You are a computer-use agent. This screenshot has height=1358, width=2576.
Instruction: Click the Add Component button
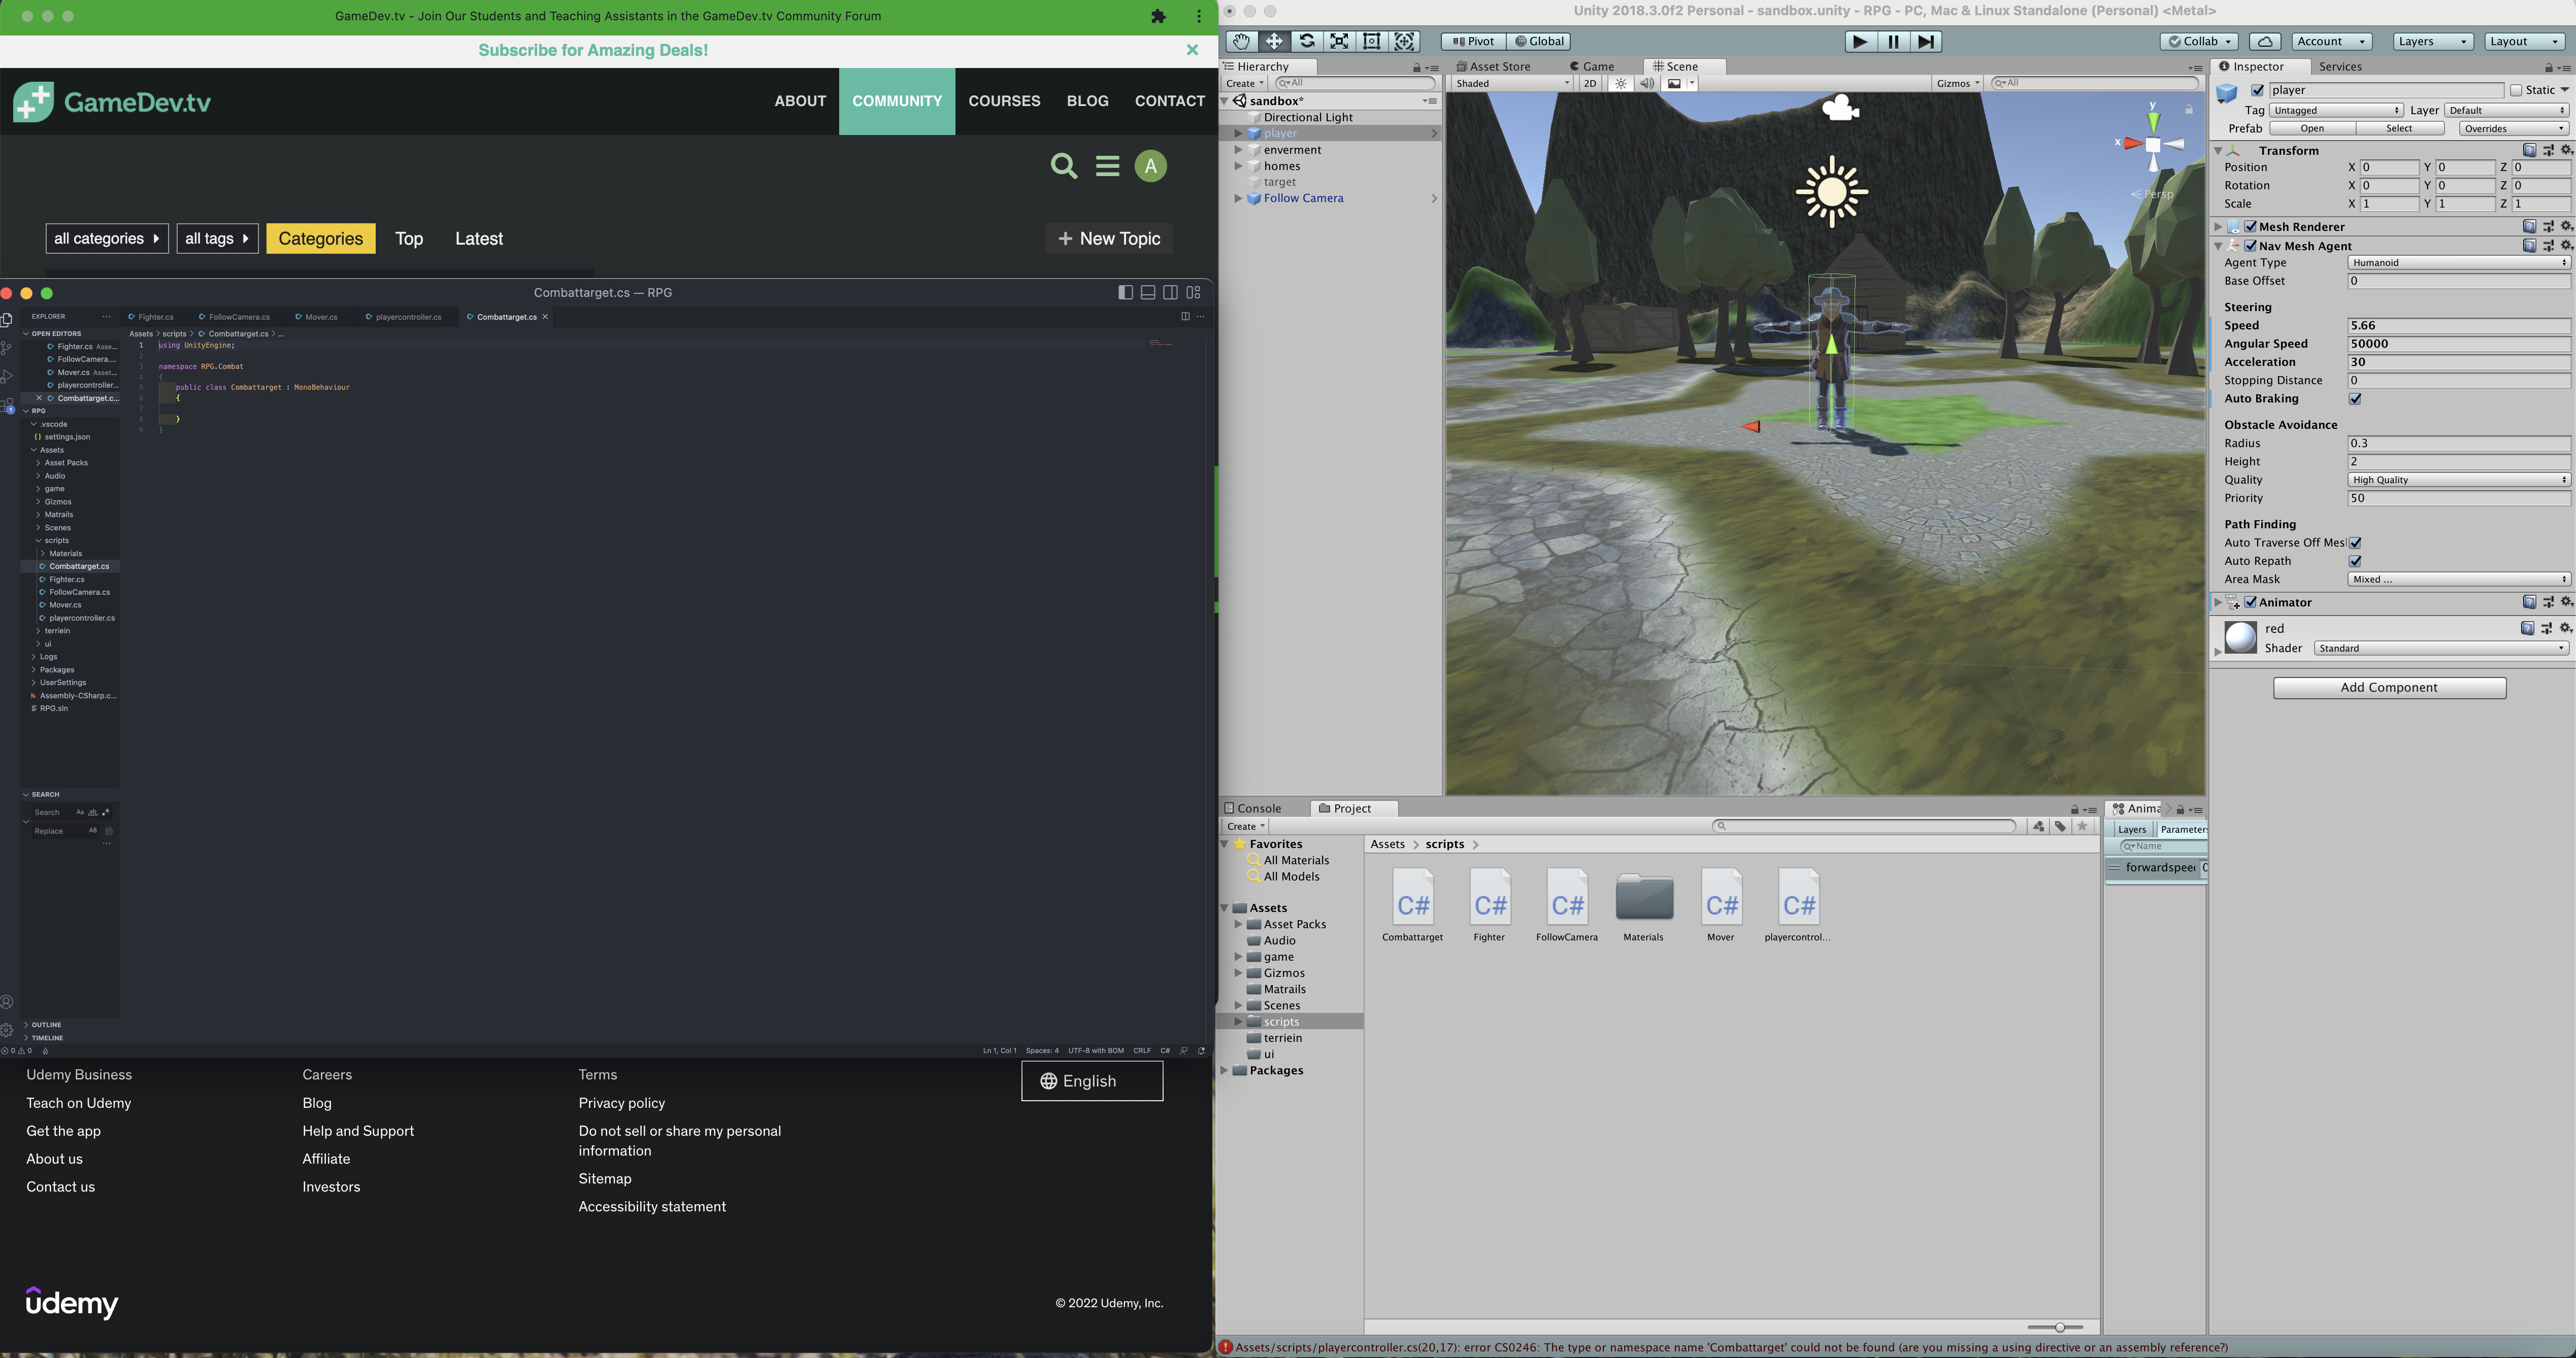pos(2389,688)
